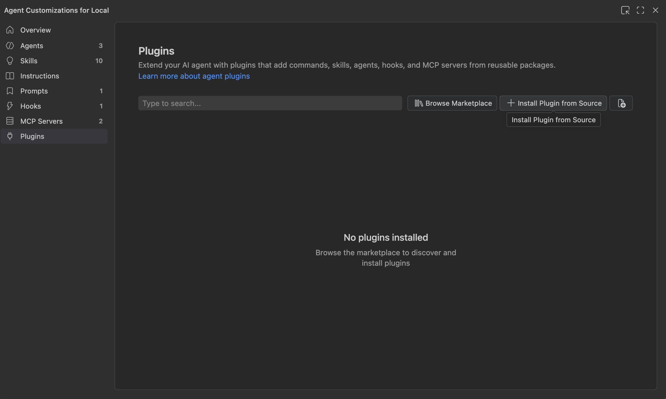The width and height of the screenshot is (666, 399).
Task: Click the new file icon button beside Install
Action: tap(621, 103)
